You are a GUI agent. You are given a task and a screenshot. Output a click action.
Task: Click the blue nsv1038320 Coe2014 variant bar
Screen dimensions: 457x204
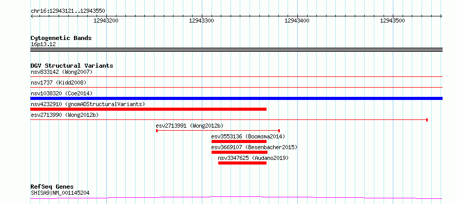236,98
